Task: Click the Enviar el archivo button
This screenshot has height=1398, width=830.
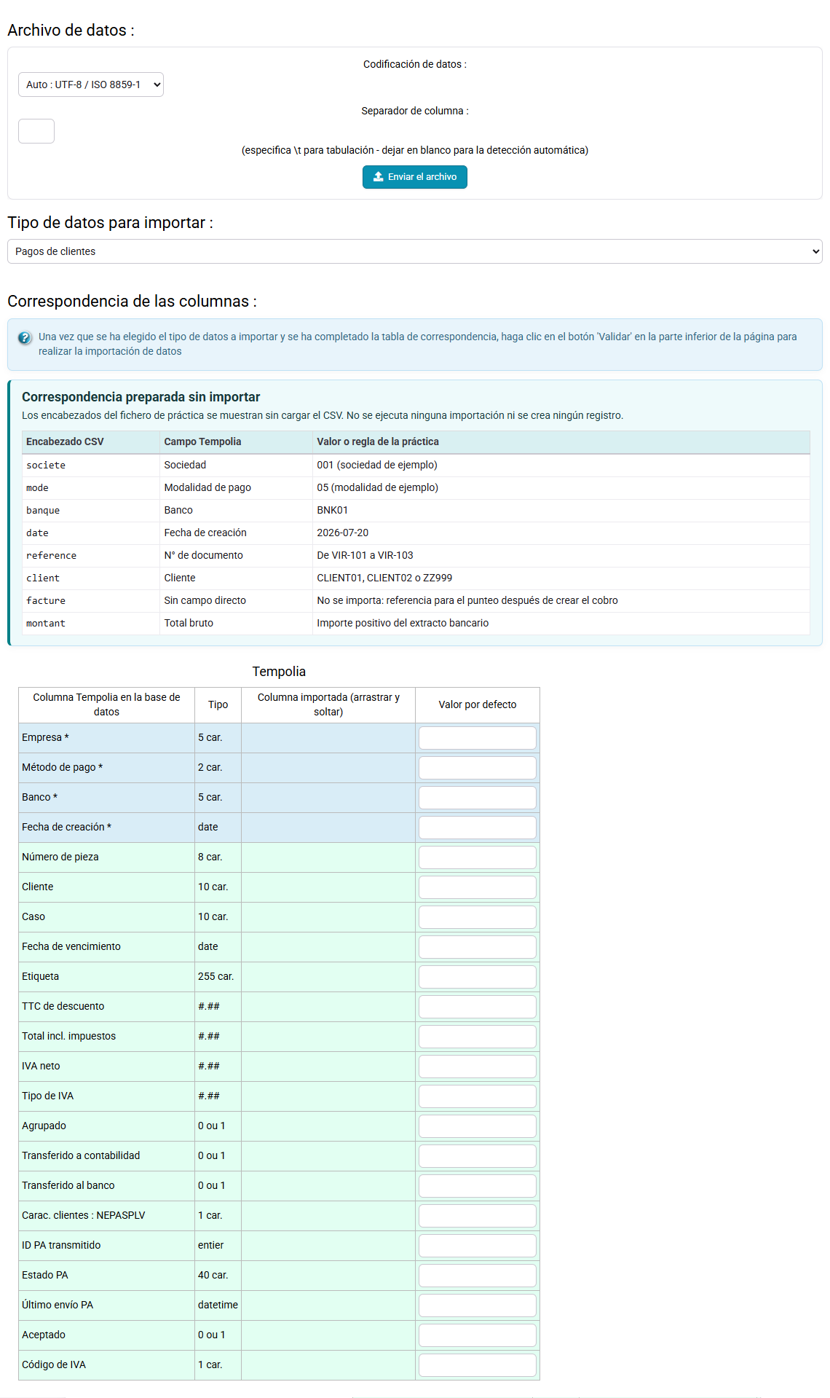Action: point(415,177)
